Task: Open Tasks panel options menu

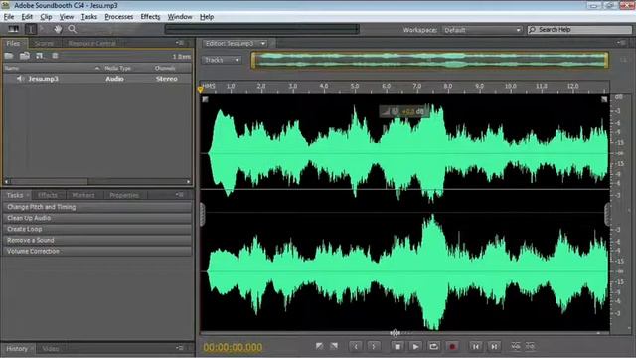Action: coord(180,195)
